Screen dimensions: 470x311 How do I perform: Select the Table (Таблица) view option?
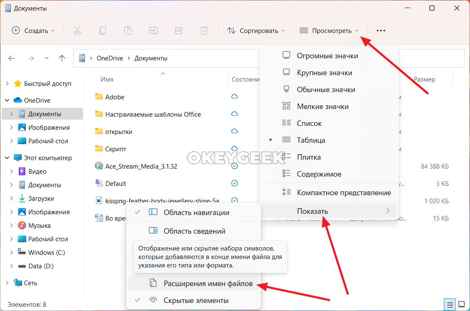(x=329, y=140)
